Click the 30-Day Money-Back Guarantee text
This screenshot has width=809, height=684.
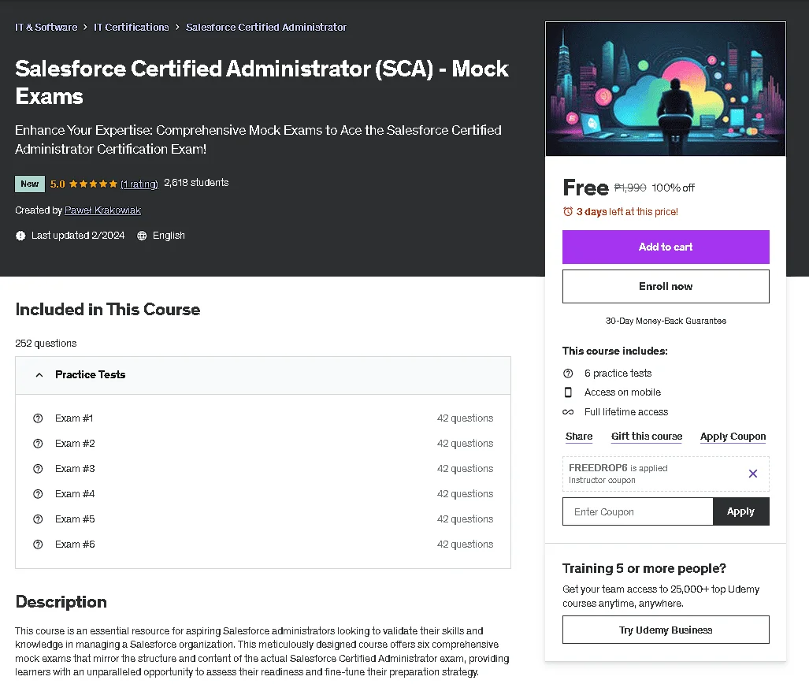pos(666,321)
